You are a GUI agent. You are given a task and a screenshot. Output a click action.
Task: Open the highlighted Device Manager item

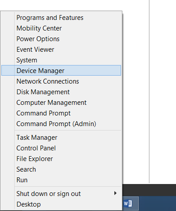(x=61, y=70)
